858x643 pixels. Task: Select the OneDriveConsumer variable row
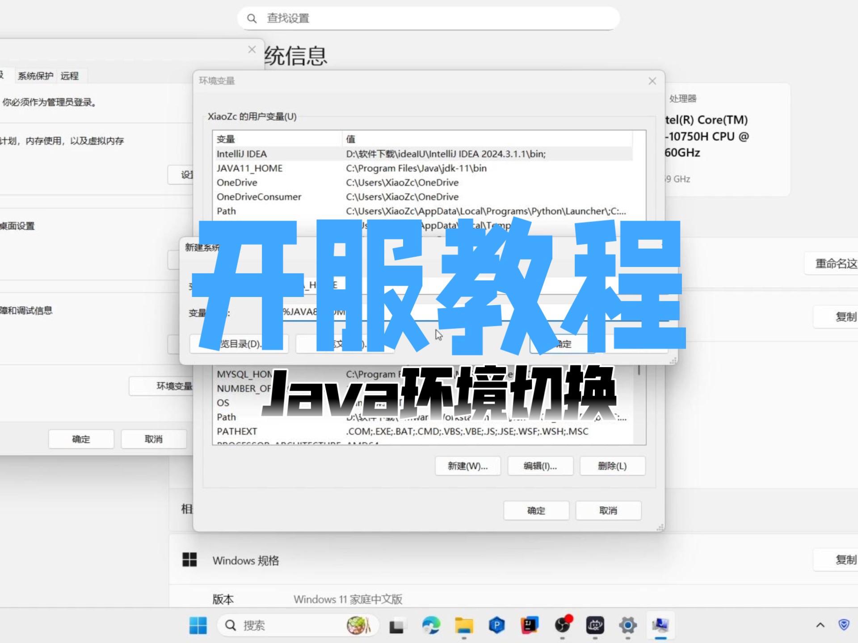click(423, 197)
